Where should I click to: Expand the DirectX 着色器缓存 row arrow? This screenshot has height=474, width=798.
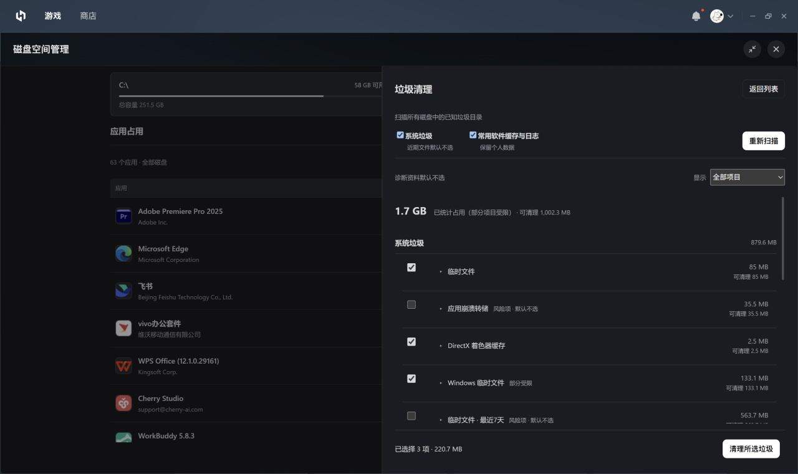[x=441, y=346]
